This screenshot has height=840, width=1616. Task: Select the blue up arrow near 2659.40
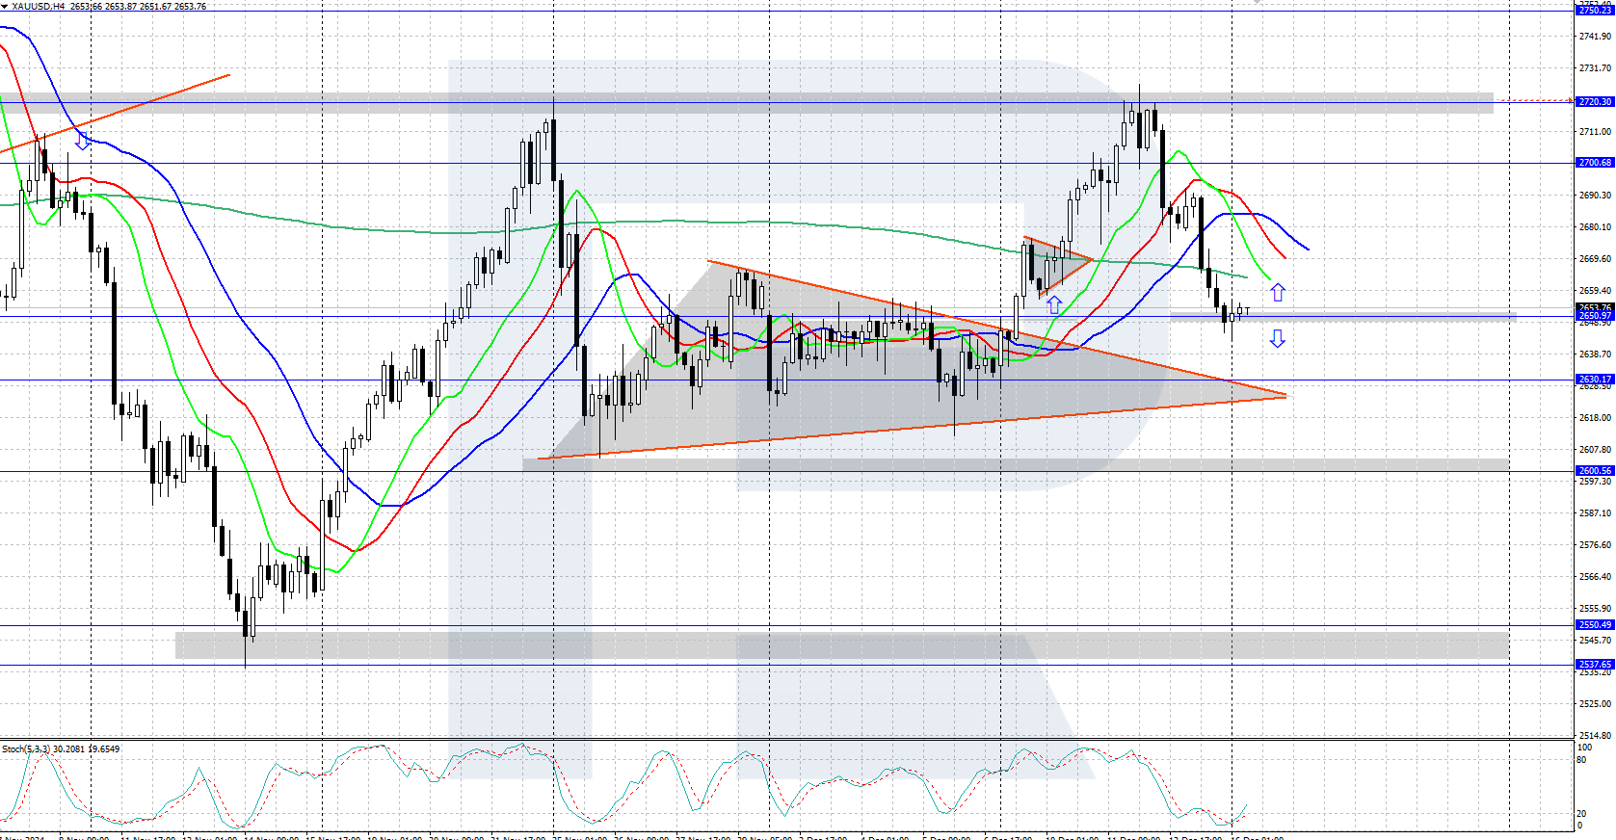tap(1277, 292)
